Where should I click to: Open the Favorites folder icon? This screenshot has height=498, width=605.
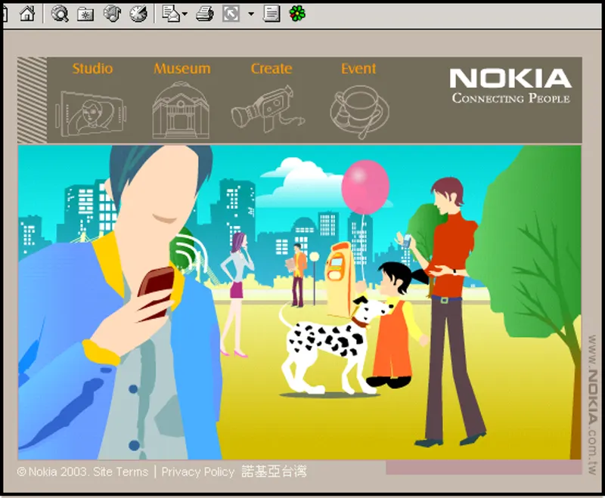click(x=85, y=14)
